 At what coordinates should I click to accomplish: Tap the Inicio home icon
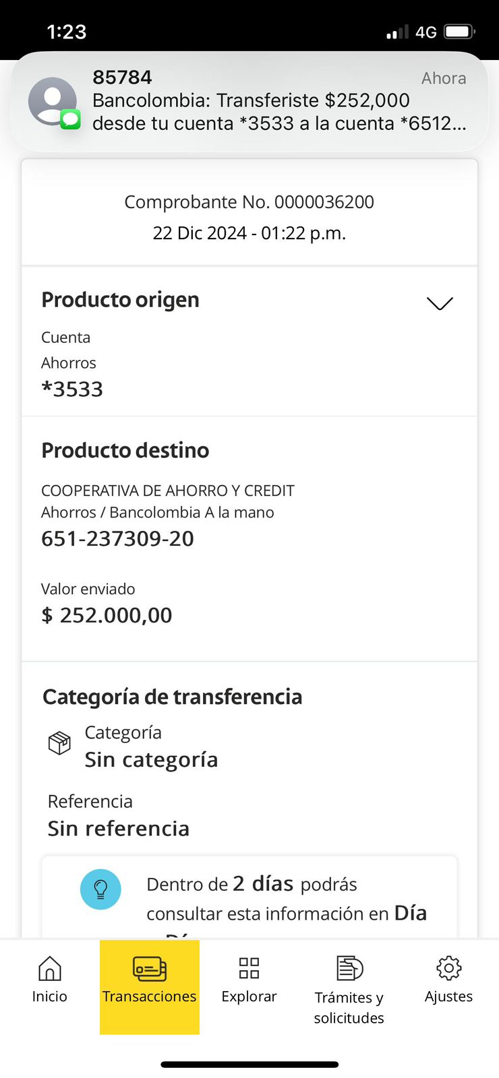pyautogui.click(x=49, y=969)
